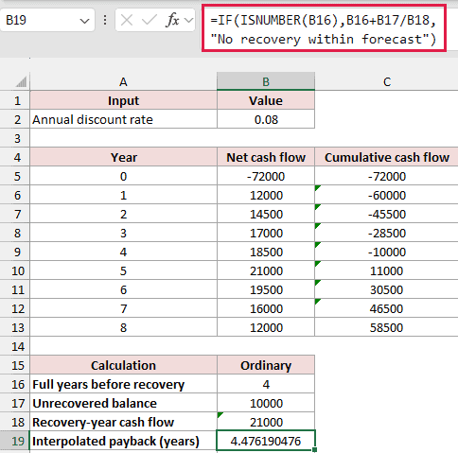Select 'Annual discount rate' cell
The image size is (458, 453).
tap(123, 119)
